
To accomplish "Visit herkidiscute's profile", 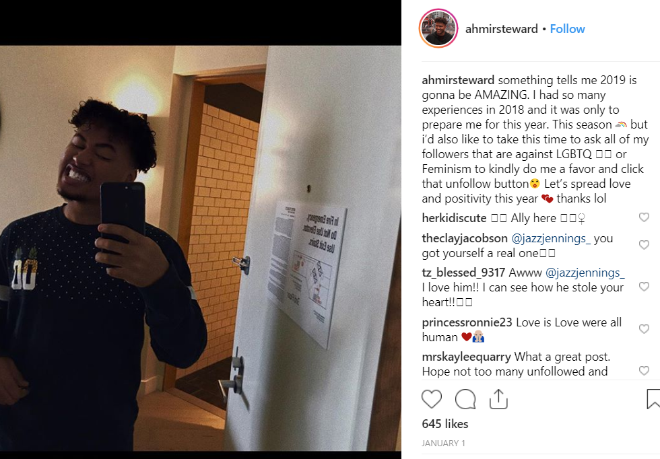I will pos(454,218).
